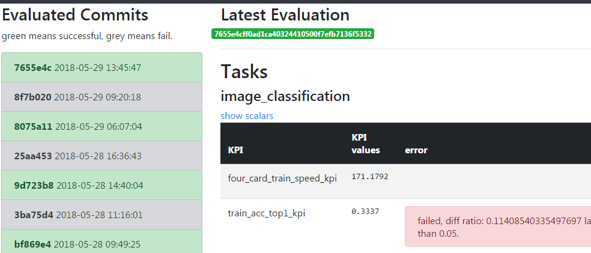Click the image_classification task heading

click(x=285, y=96)
